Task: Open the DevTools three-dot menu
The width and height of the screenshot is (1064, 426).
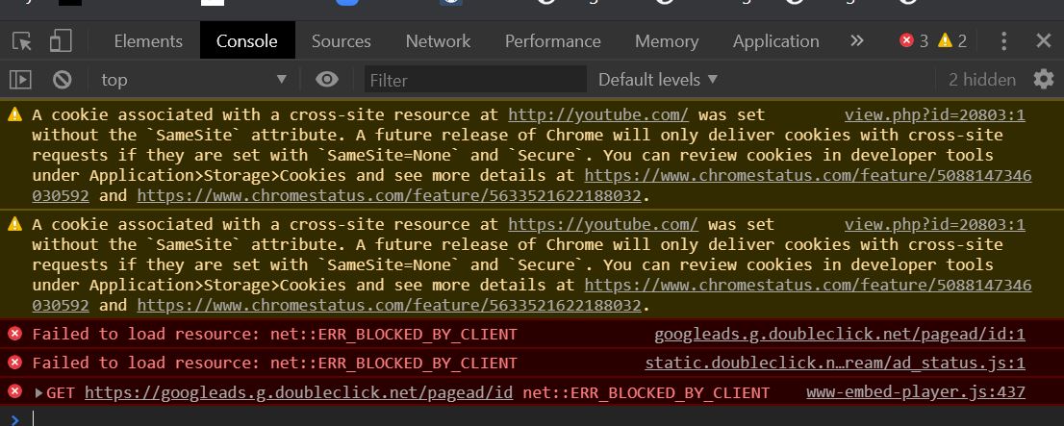Action: [x=1003, y=41]
